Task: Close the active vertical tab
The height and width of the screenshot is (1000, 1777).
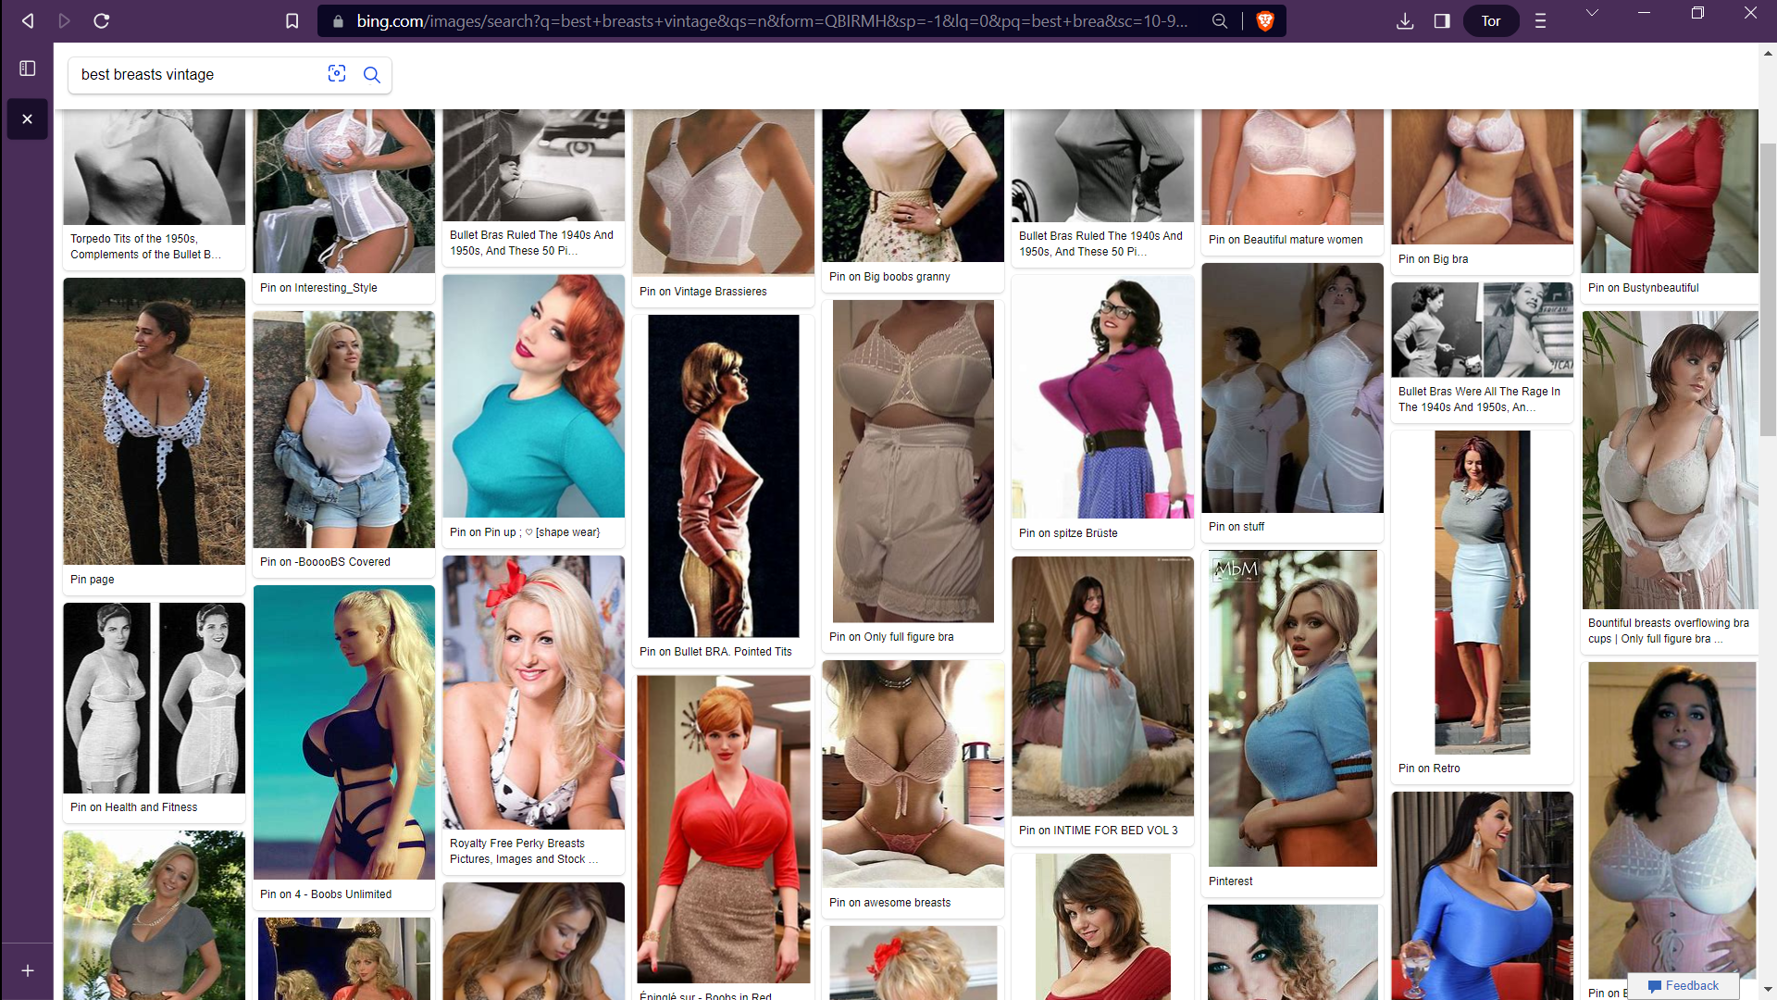Action: [x=28, y=119]
